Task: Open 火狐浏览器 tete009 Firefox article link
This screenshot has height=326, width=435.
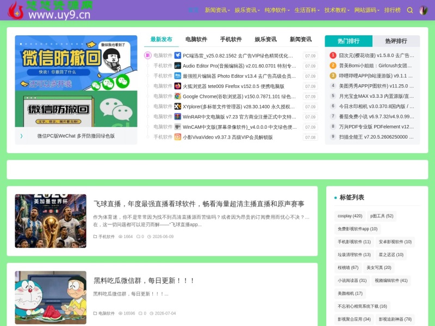Action: click(233, 86)
